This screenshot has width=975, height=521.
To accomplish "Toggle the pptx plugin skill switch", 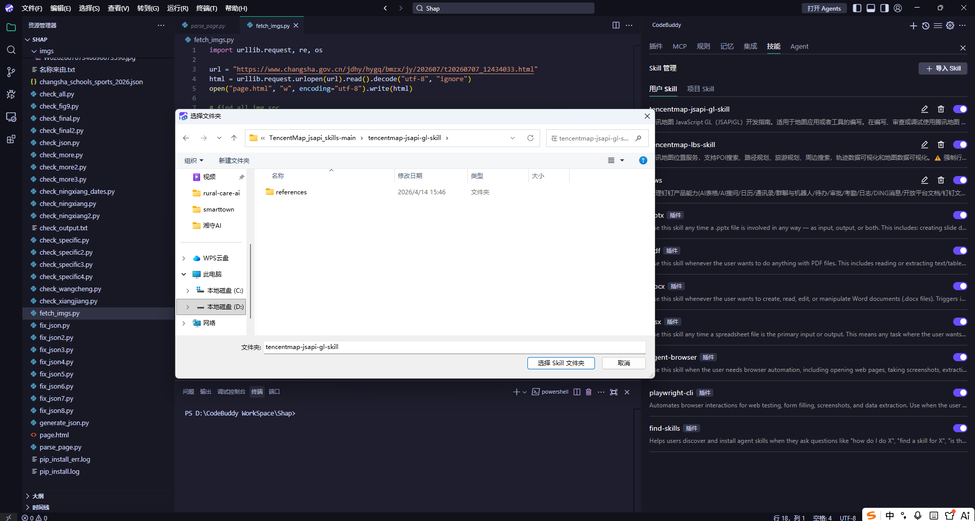I will [x=960, y=215].
